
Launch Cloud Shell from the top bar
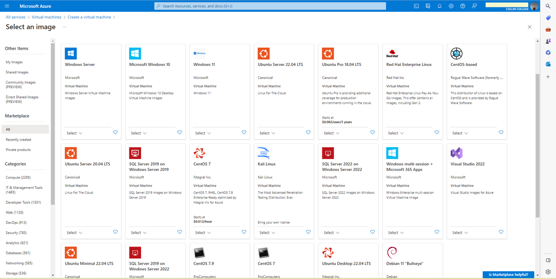pos(416,6)
